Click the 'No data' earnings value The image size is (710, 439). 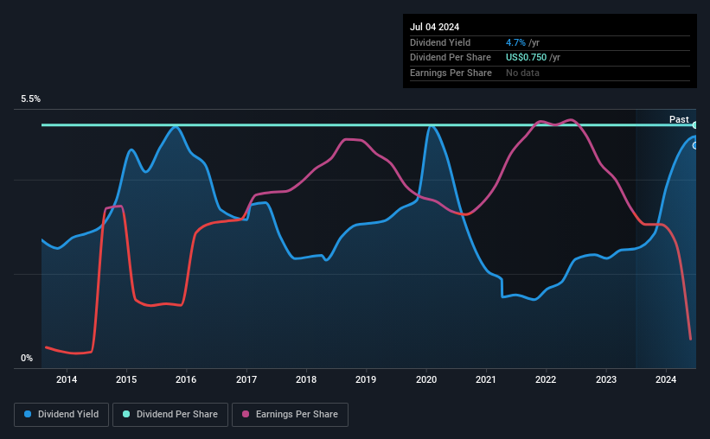point(522,73)
